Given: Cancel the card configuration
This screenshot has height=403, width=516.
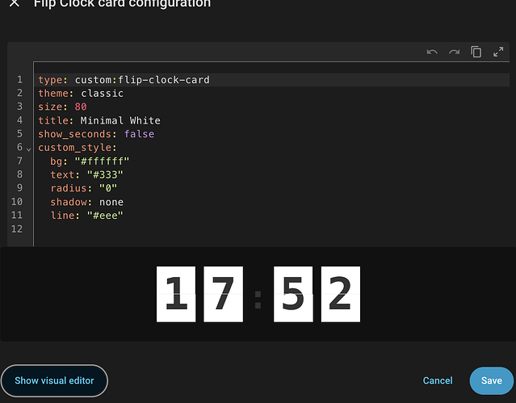Looking at the screenshot, I should (438, 380).
